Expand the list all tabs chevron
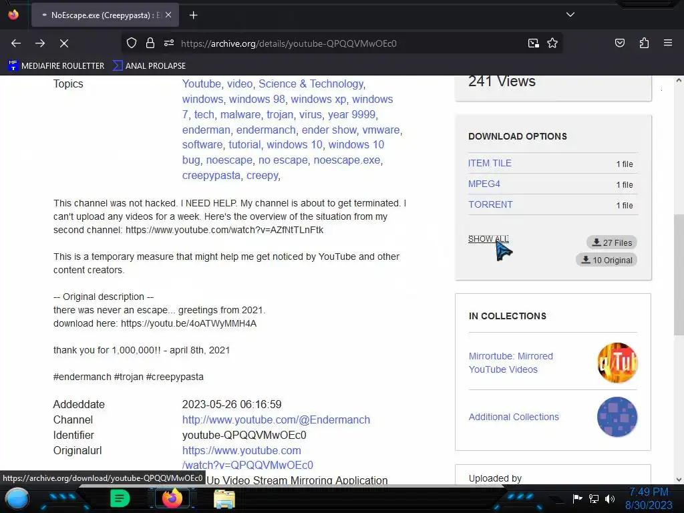 tap(570, 15)
